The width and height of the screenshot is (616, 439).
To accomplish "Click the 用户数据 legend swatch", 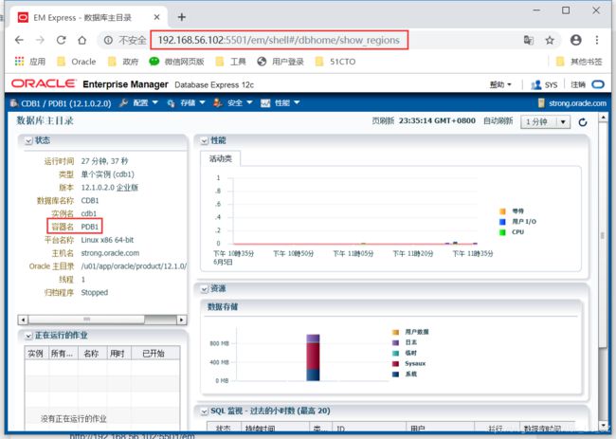I will coord(395,332).
